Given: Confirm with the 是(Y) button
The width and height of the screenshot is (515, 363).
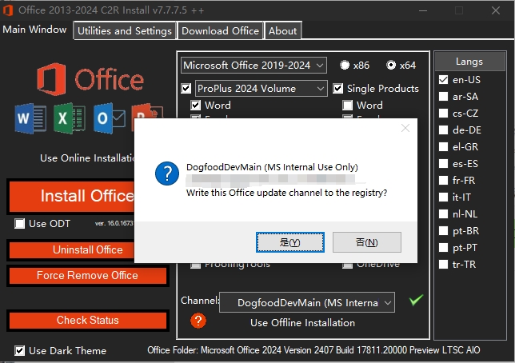Looking at the screenshot, I should click(x=290, y=242).
